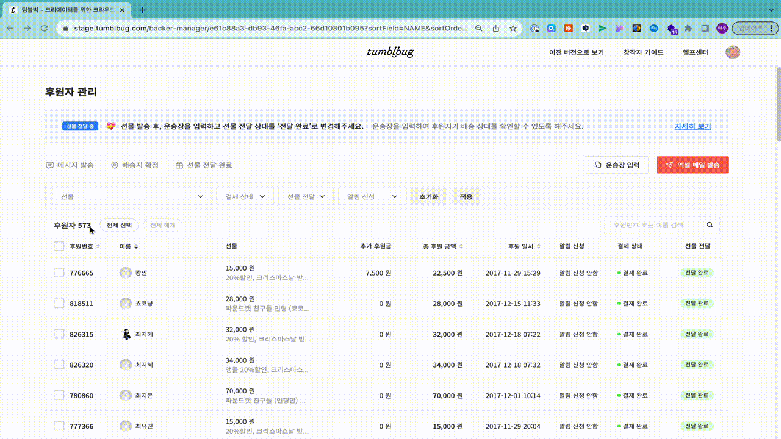781x439 pixels.
Task: Check the box for backer 776665
Action: [x=59, y=273]
